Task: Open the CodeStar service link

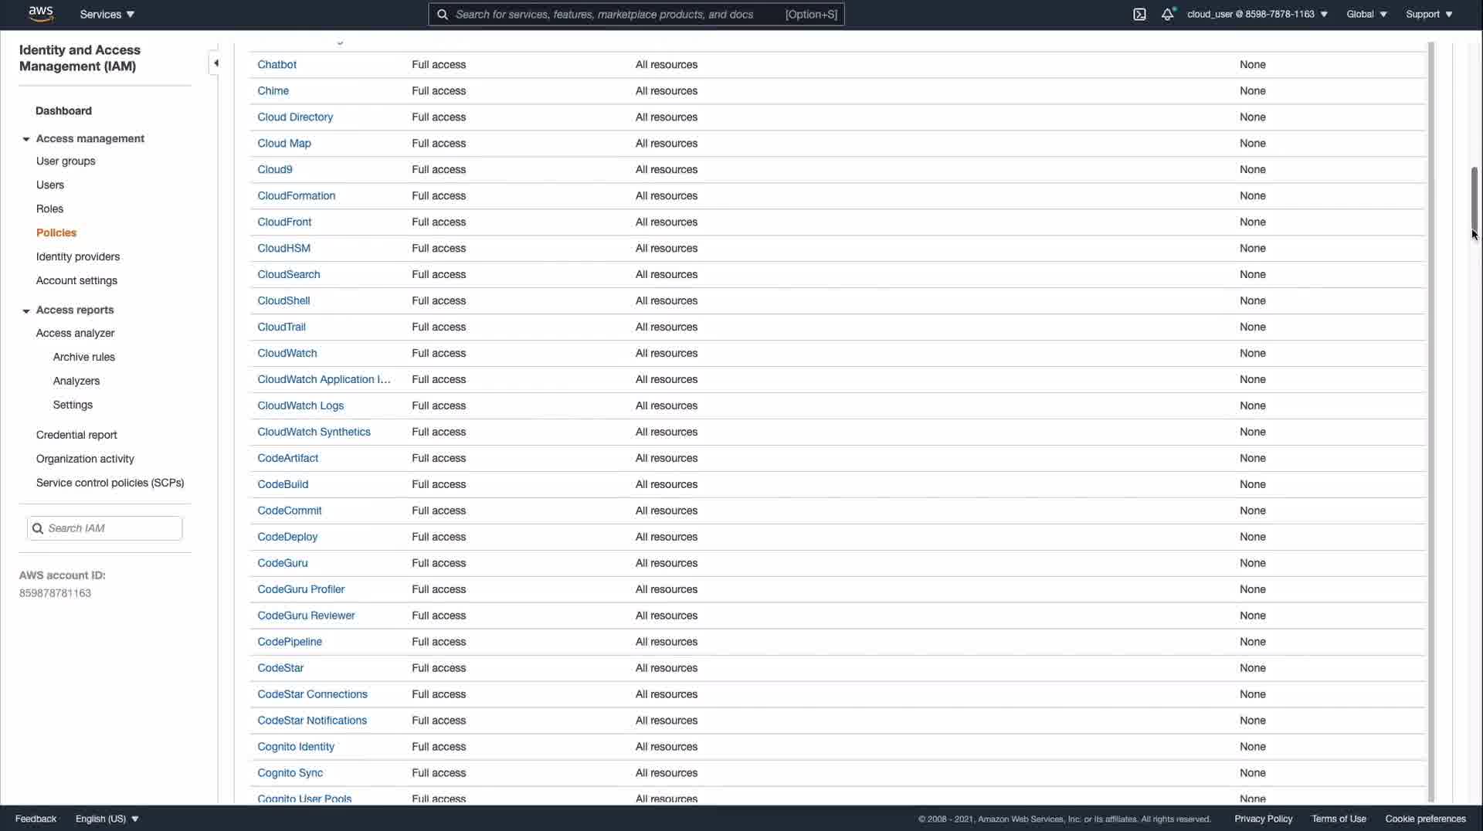Action: (280, 669)
